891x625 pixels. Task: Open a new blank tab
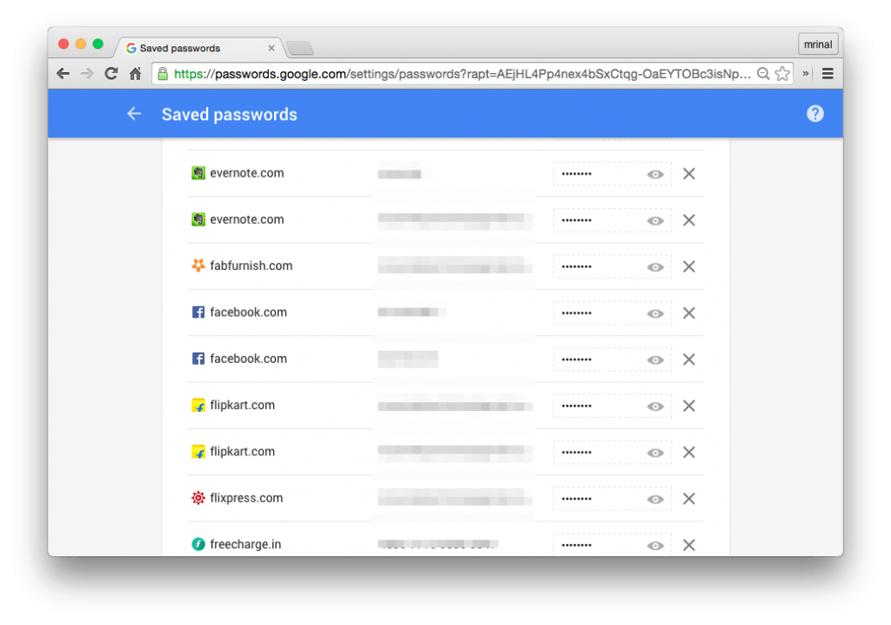(300, 49)
